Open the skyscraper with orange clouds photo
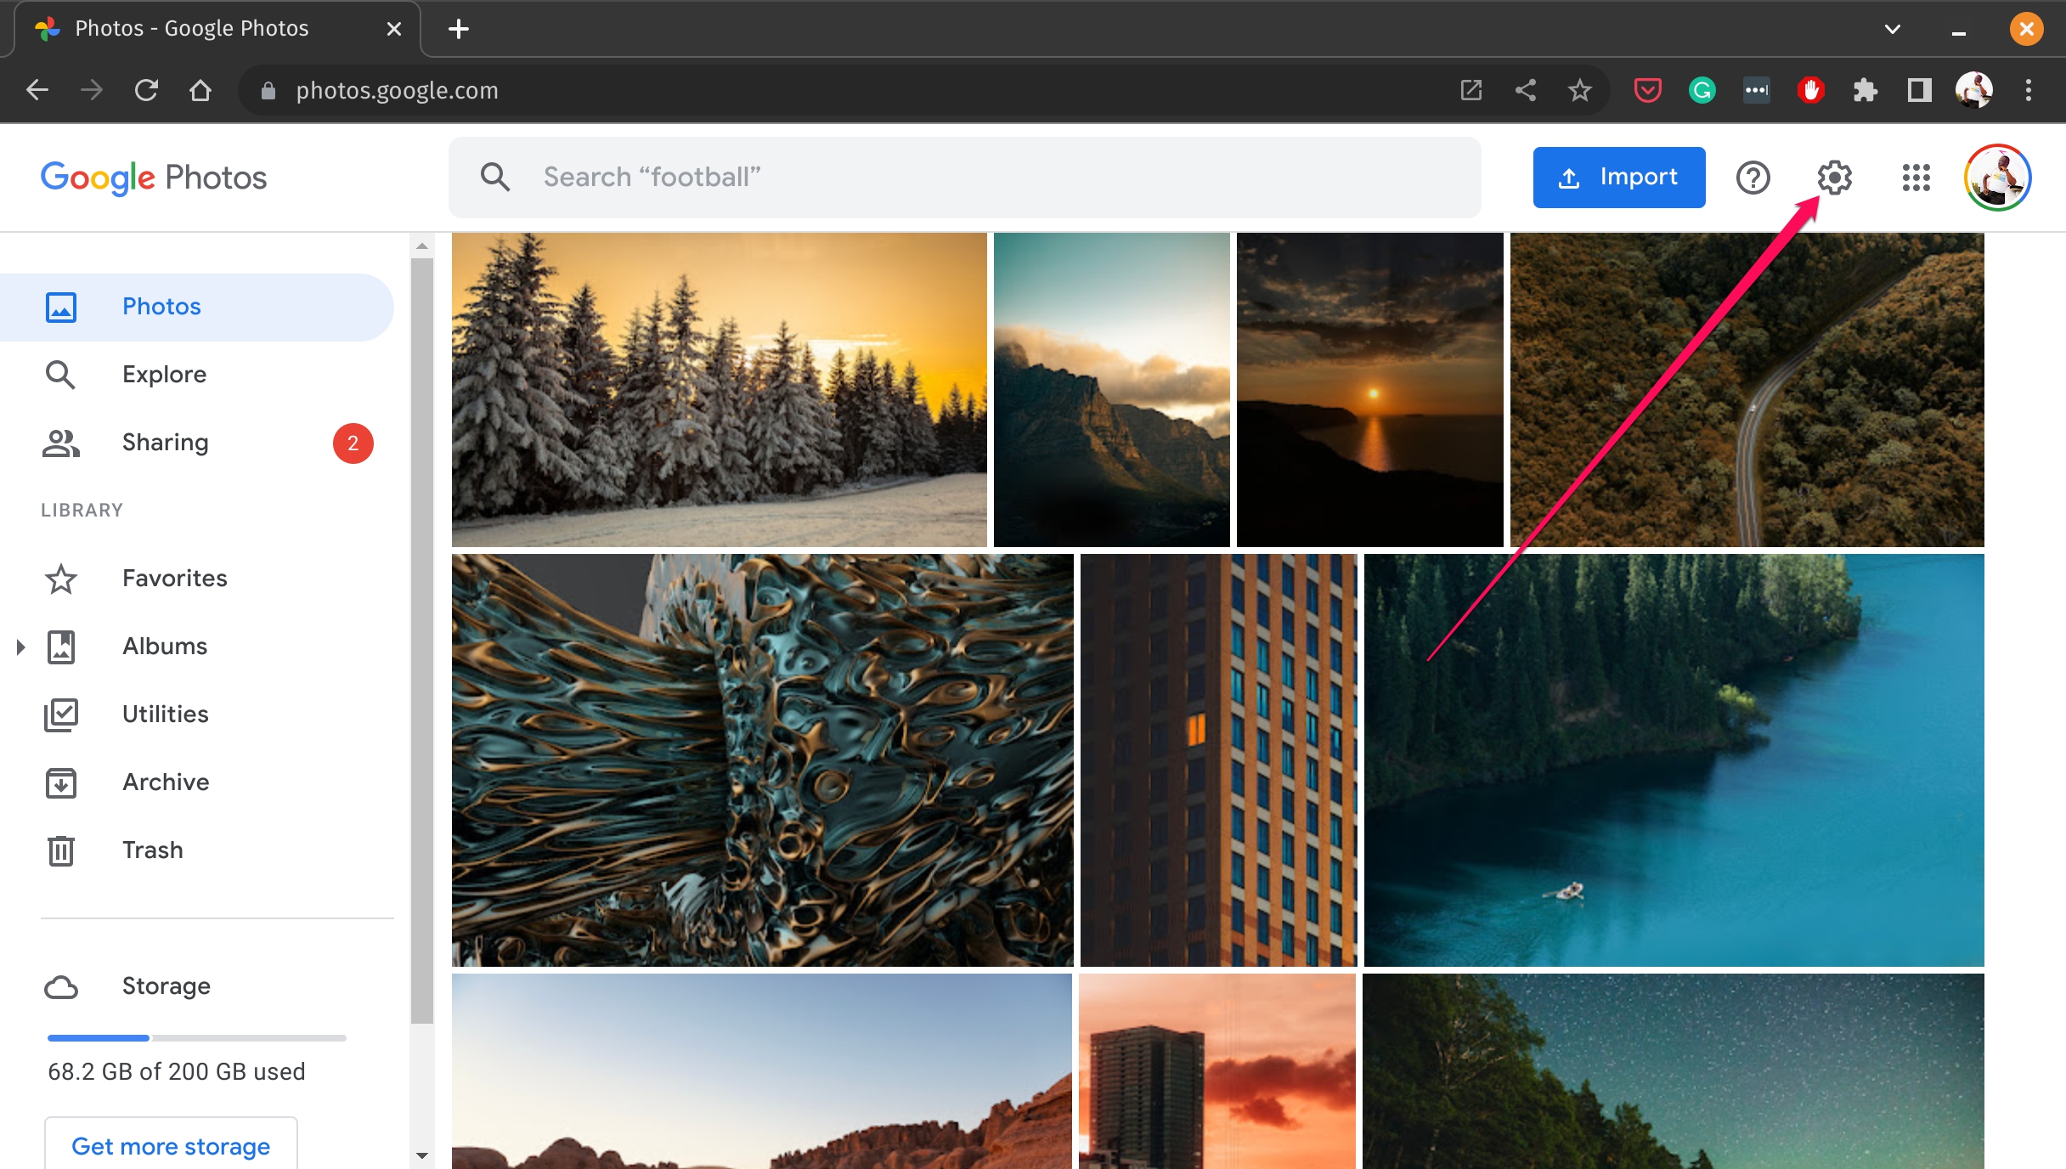Image resolution: width=2066 pixels, height=1169 pixels. click(x=1216, y=1071)
